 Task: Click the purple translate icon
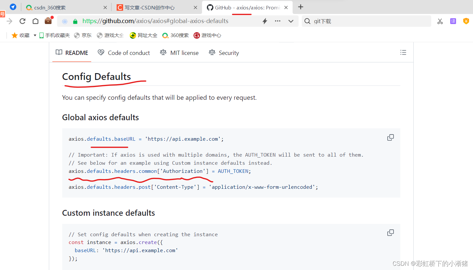point(453,21)
